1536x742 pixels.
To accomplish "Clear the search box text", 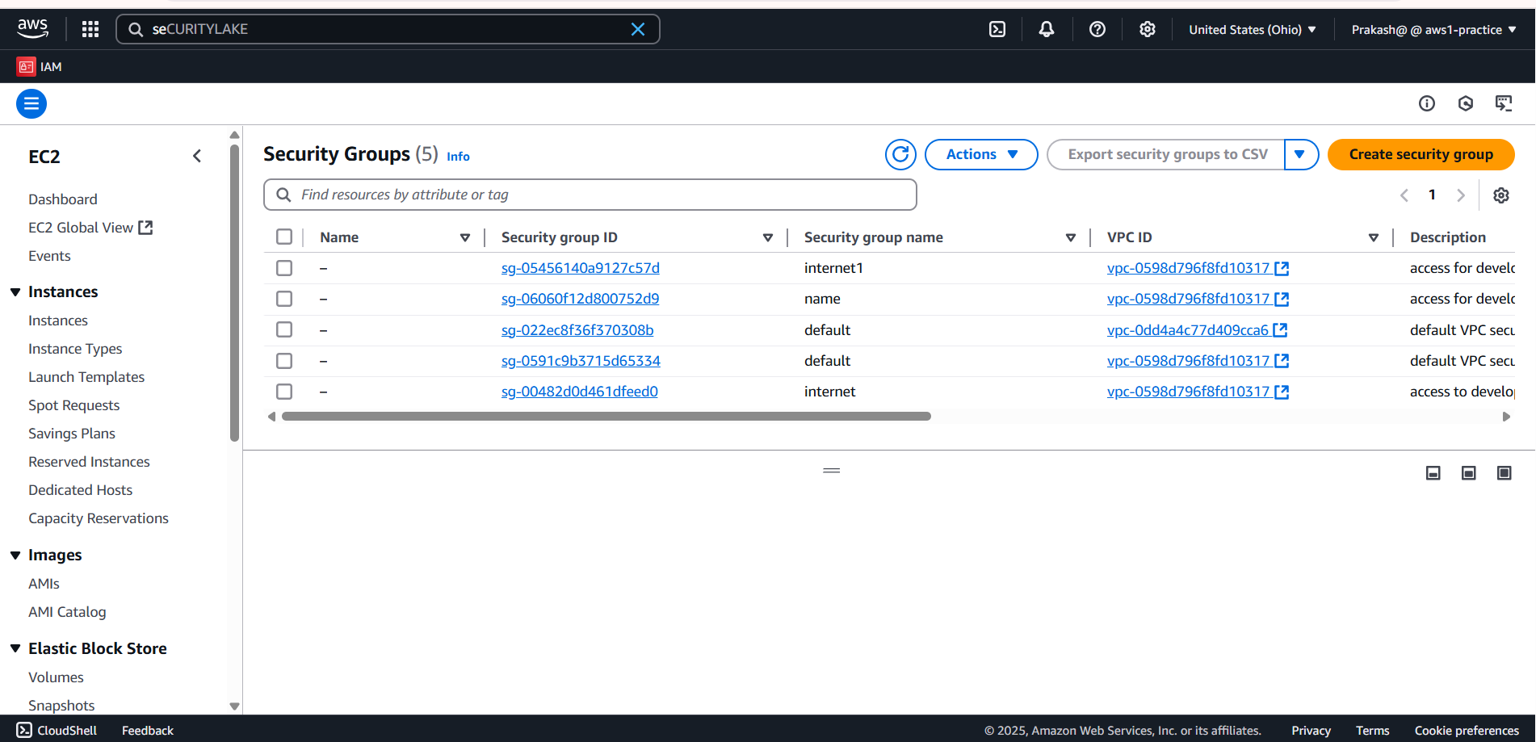I will coord(638,29).
